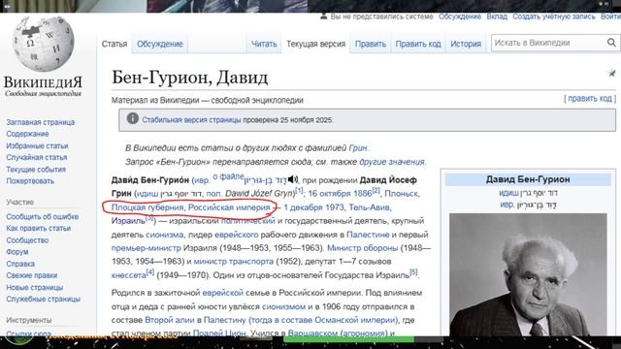Click the '1 декабря 1973' date link
The image size is (621, 349).
[x=313, y=207]
